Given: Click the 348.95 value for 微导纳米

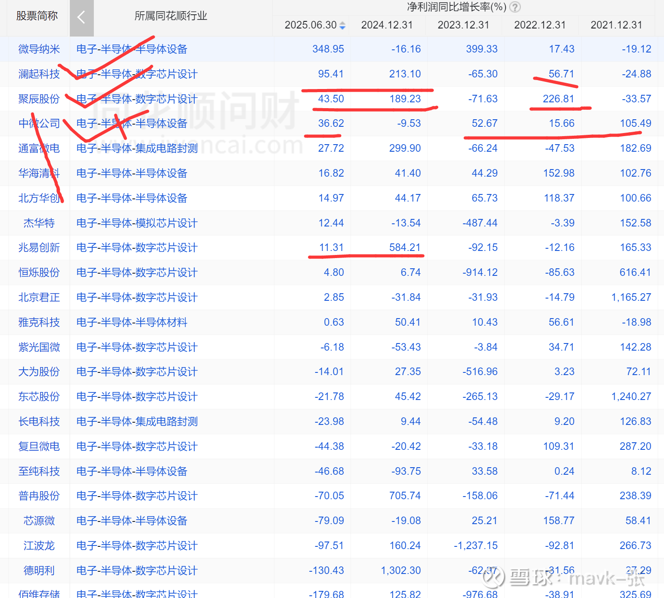Looking at the screenshot, I should [x=328, y=49].
